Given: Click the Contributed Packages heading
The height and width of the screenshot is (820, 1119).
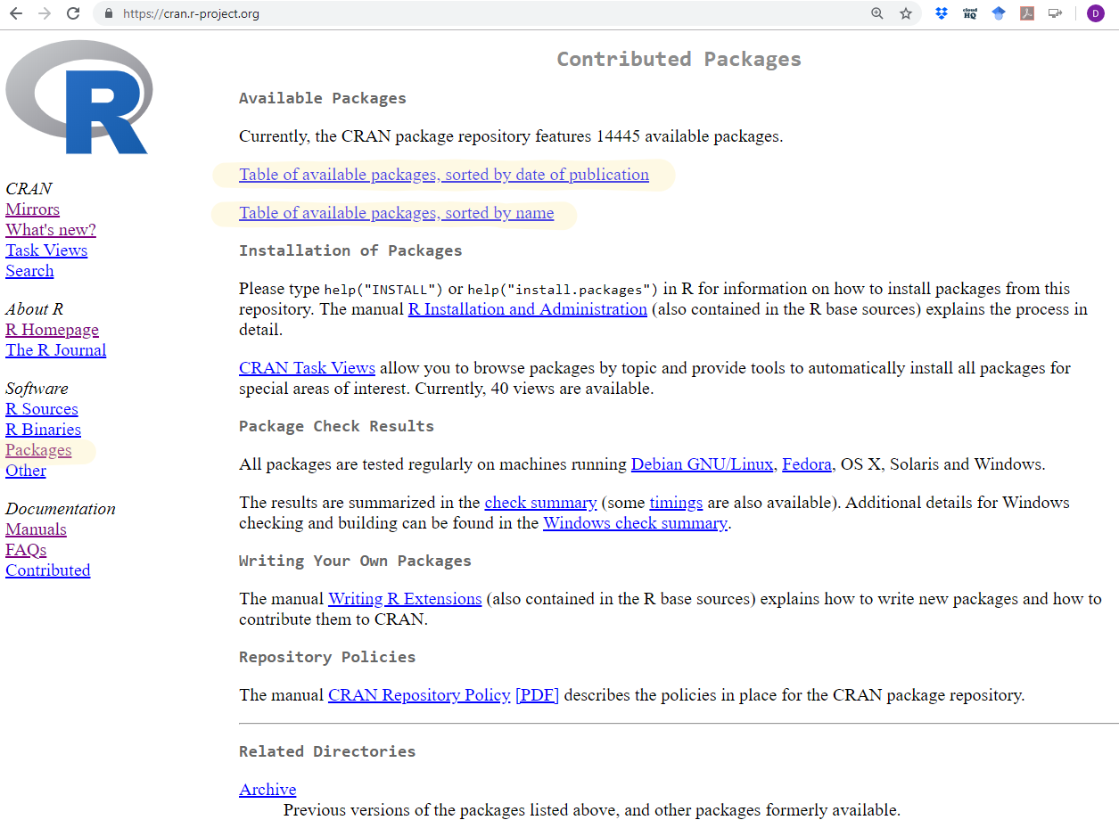Looking at the screenshot, I should 679,59.
